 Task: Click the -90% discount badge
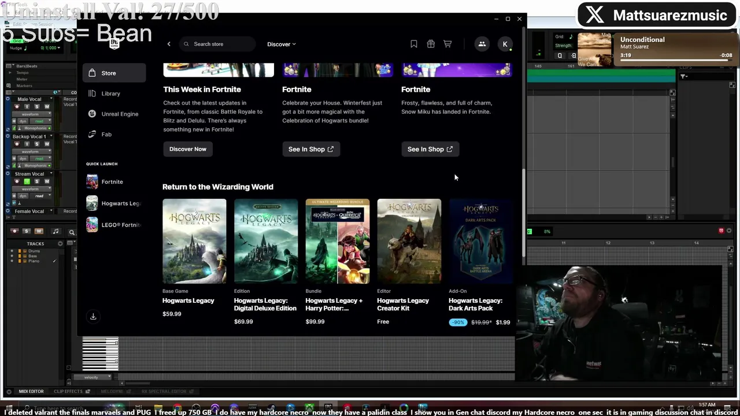pos(458,322)
